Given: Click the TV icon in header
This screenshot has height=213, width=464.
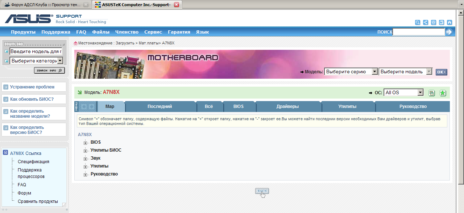Looking at the screenshot, I should tap(442, 22).
